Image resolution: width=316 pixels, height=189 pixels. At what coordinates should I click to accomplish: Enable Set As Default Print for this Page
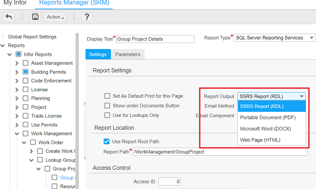[x=107, y=96]
